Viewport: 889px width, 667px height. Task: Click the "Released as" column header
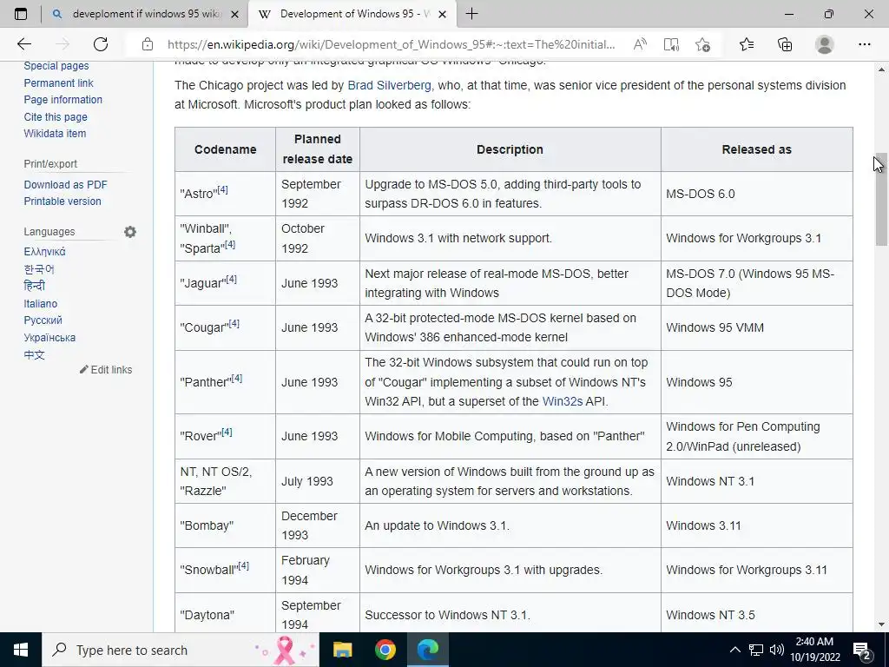(x=756, y=149)
